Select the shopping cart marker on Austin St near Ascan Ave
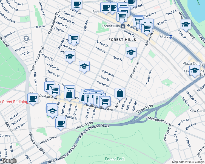The width and height of the screenshot is (205, 164). click(x=147, y=28)
